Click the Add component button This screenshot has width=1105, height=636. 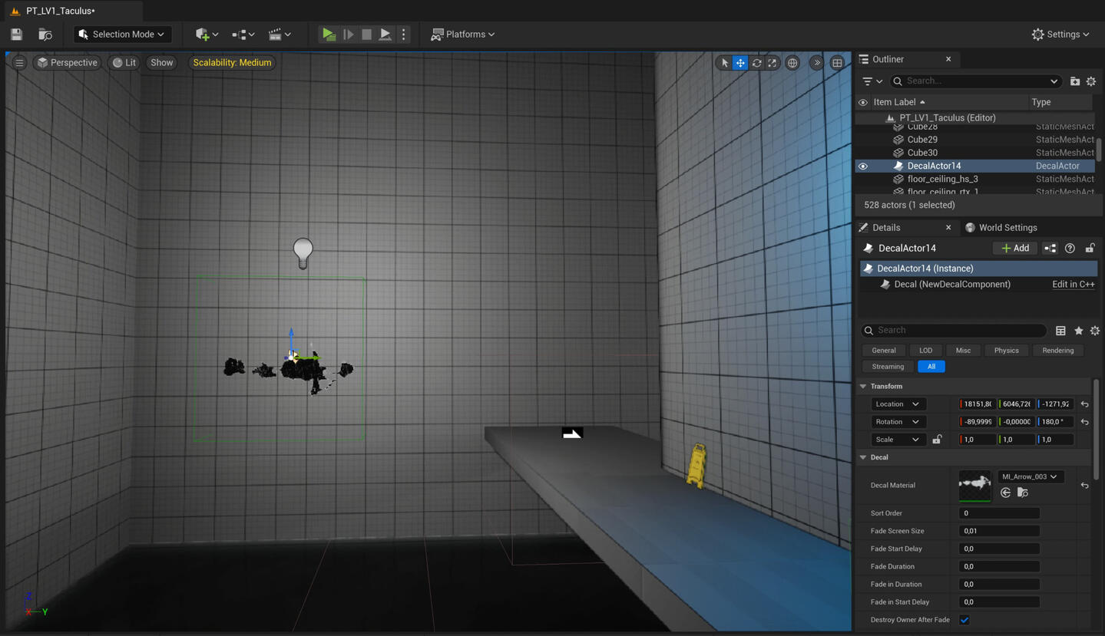[x=1014, y=249]
